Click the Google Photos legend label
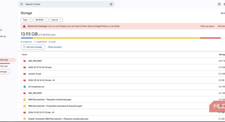This screenshot has width=225, height=122. coord(41,42)
